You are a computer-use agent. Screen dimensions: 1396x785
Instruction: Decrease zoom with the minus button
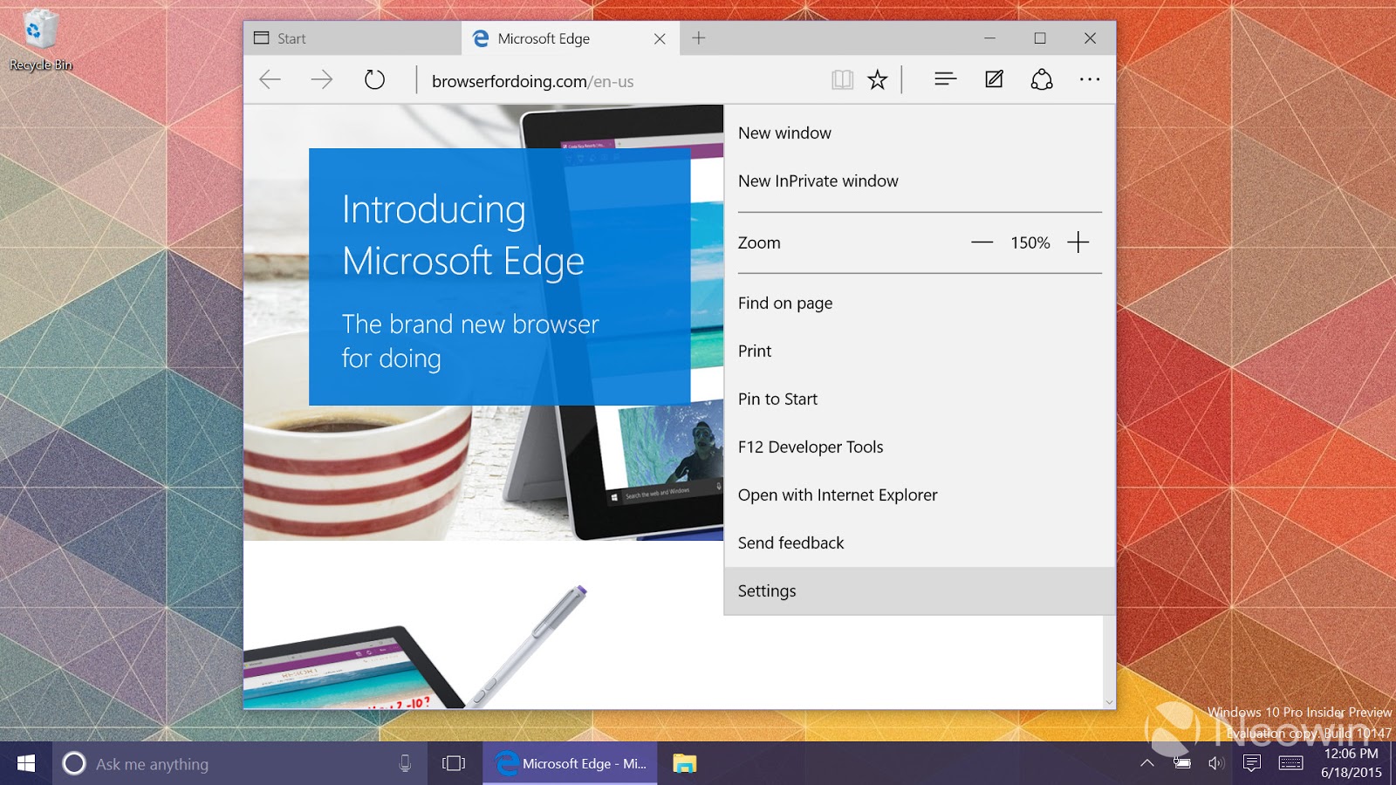pyautogui.click(x=982, y=242)
